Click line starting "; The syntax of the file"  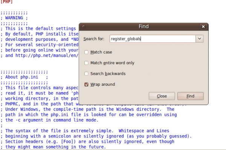[85, 131]
